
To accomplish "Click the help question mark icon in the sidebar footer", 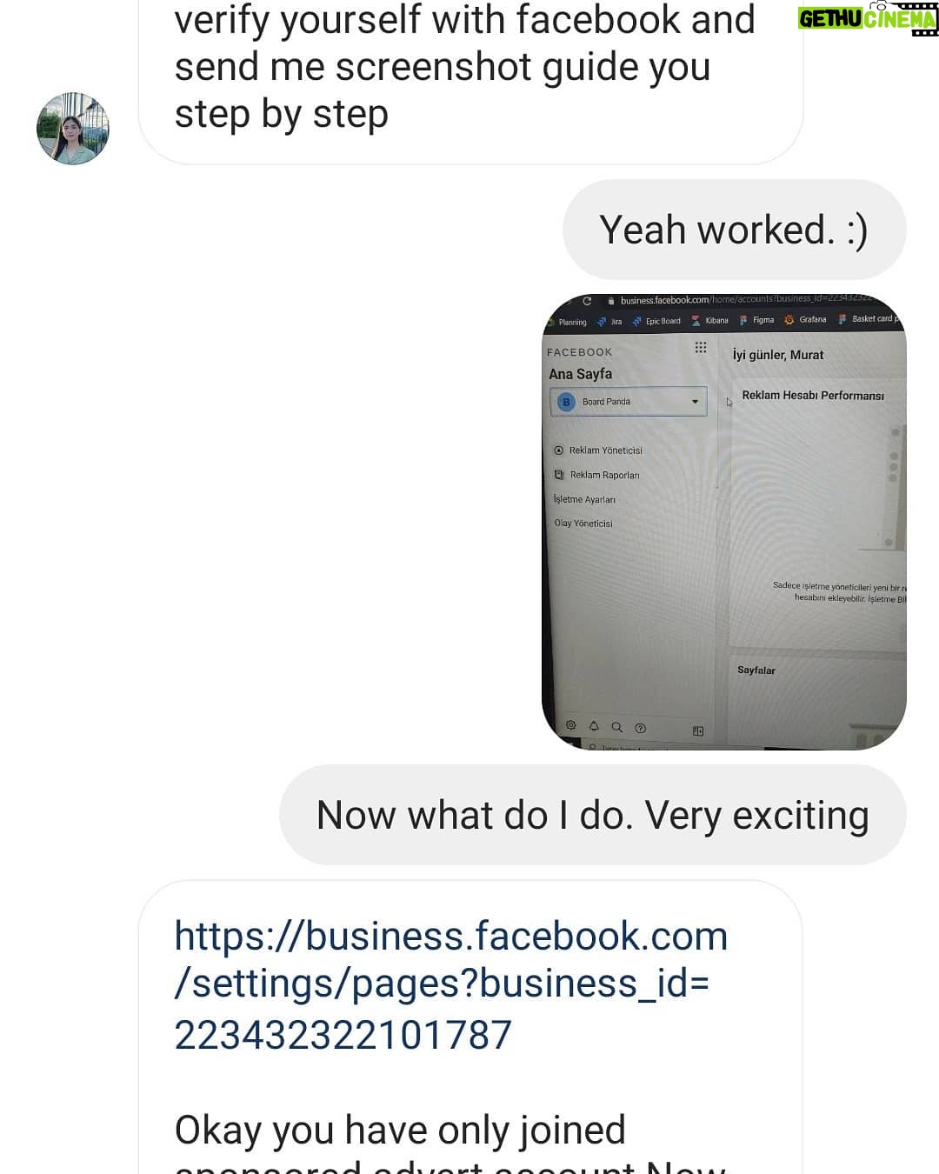I will 641,728.
